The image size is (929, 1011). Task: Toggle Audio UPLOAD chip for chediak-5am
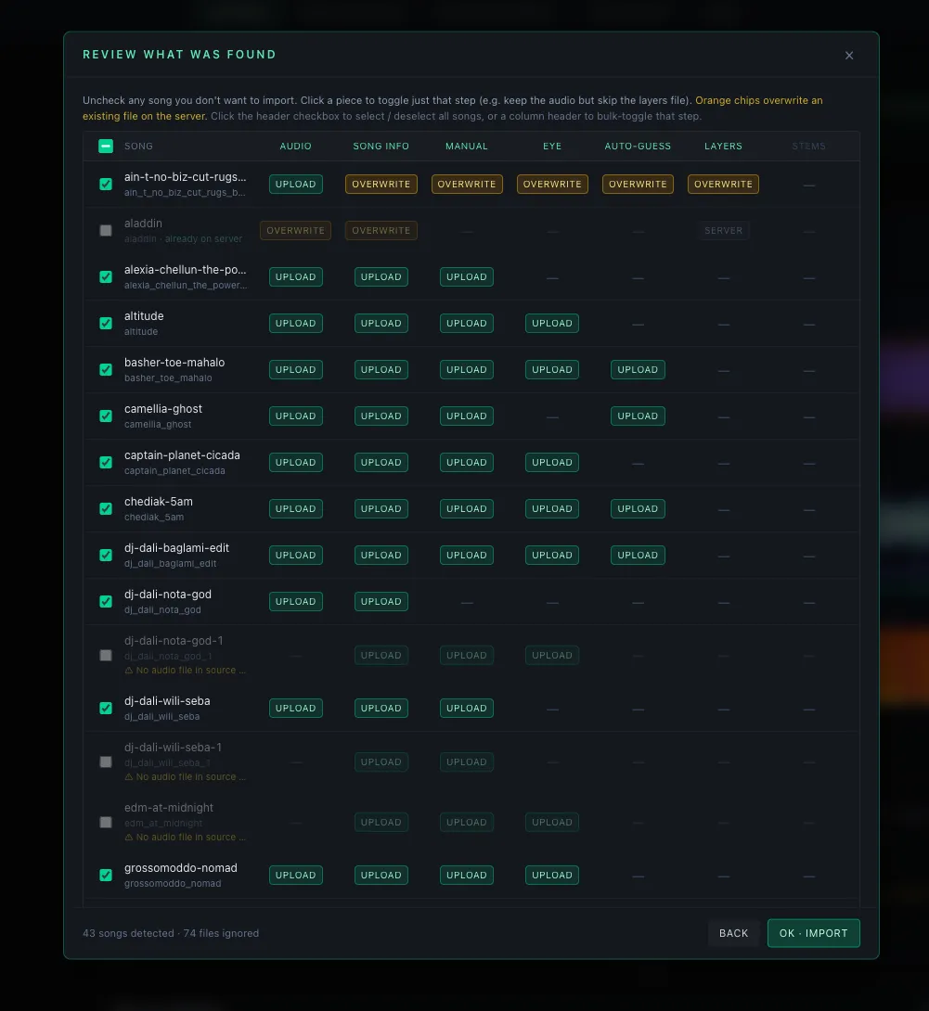pos(295,509)
